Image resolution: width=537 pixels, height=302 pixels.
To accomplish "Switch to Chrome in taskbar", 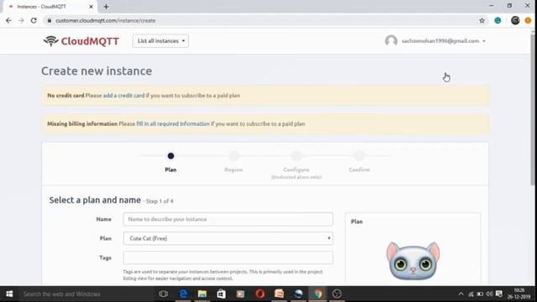I will (318, 294).
